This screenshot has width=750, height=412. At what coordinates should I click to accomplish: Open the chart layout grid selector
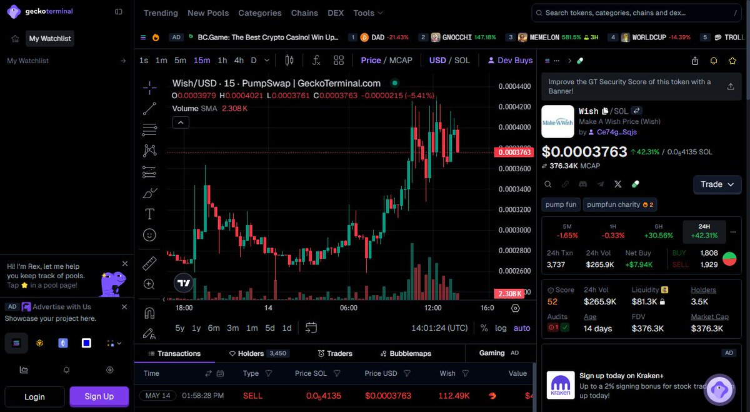coord(339,61)
